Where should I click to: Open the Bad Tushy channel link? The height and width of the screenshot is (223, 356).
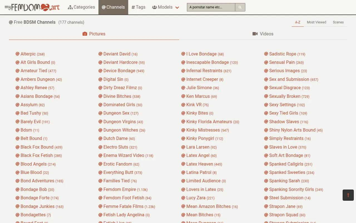point(32,113)
